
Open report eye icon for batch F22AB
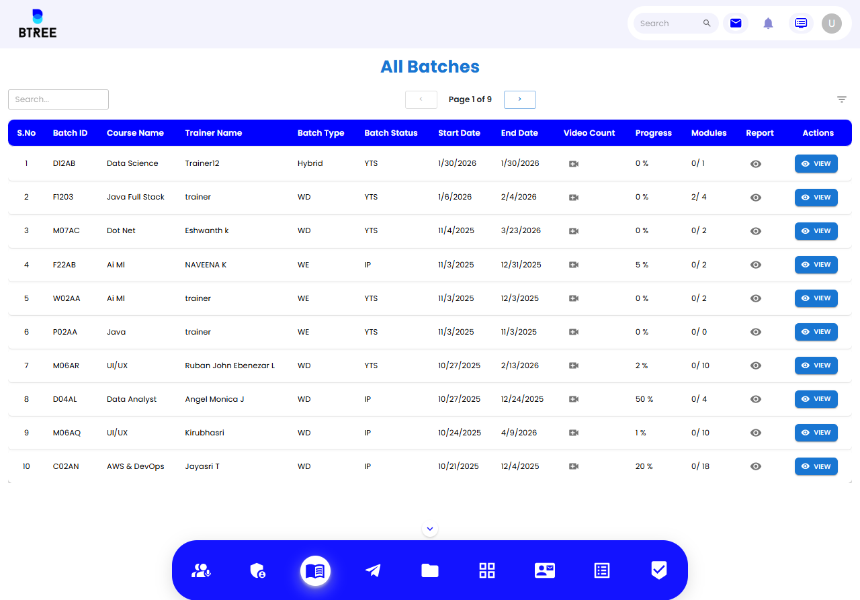(756, 265)
